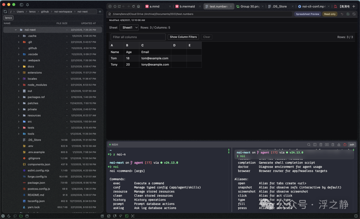The image size is (360, 219).
Task: Open a new tab with the plus icon
Action: 354,6
